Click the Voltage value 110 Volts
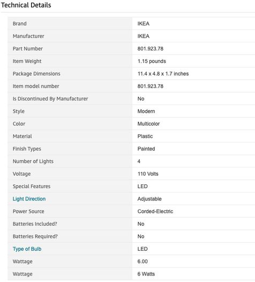The image size is (255, 282). [x=148, y=173]
